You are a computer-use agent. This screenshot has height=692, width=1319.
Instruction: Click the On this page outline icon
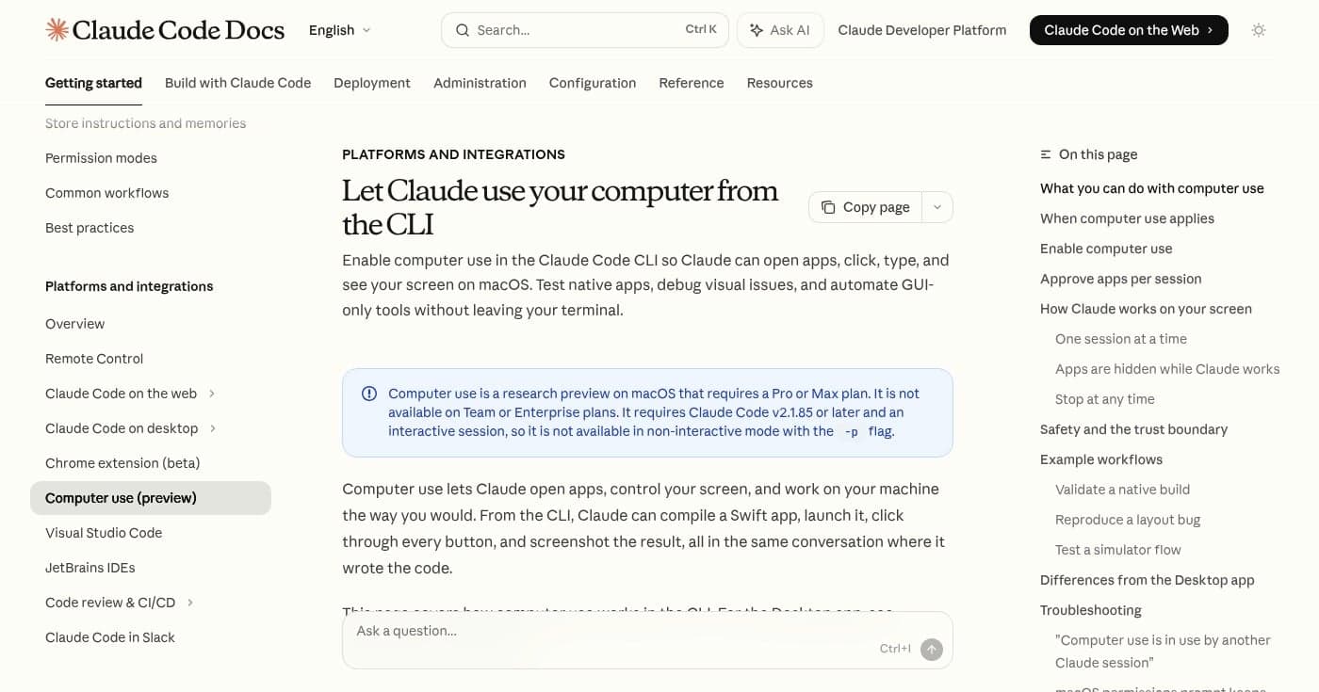pyautogui.click(x=1044, y=153)
